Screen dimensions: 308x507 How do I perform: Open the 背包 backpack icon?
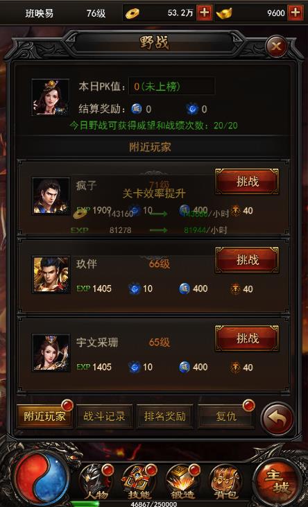225,482
